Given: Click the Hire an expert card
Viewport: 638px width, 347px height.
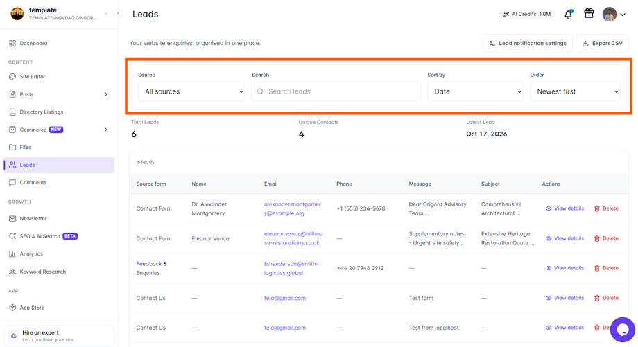Looking at the screenshot, I should click(59, 336).
